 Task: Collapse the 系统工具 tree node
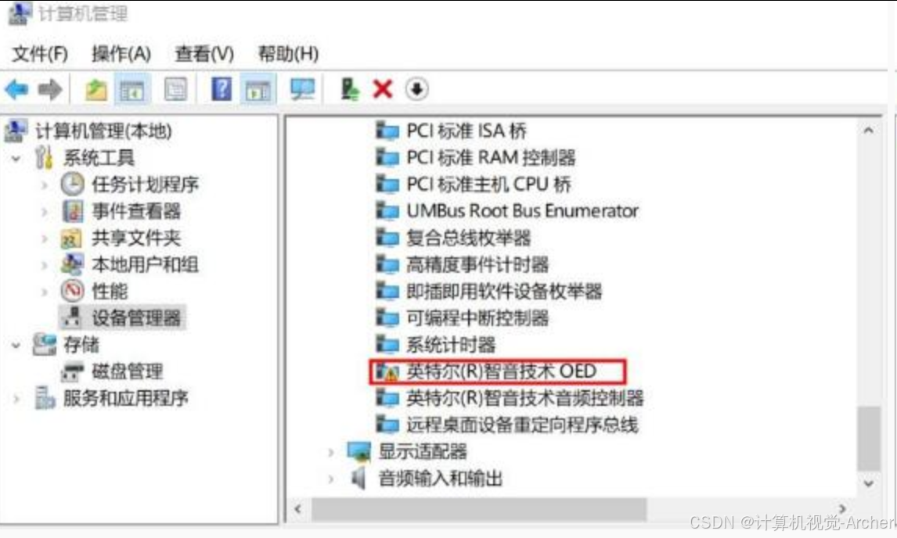point(16,159)
